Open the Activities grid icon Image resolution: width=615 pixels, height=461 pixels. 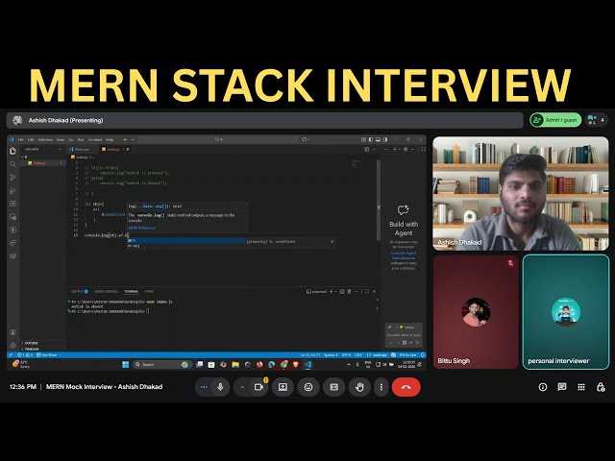point(581,387)
